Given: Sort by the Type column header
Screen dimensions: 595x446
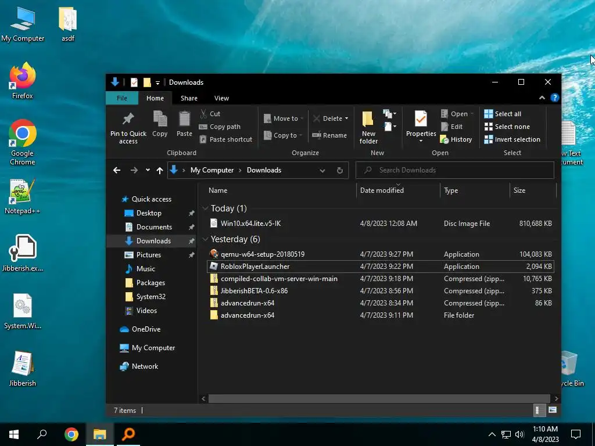Looking at the screenshot, I should click(x=475, y=190).
